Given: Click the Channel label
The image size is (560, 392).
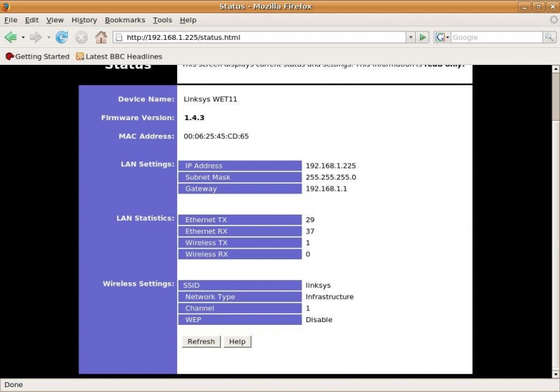Looking at the screenshot, I should pos(199,308).
